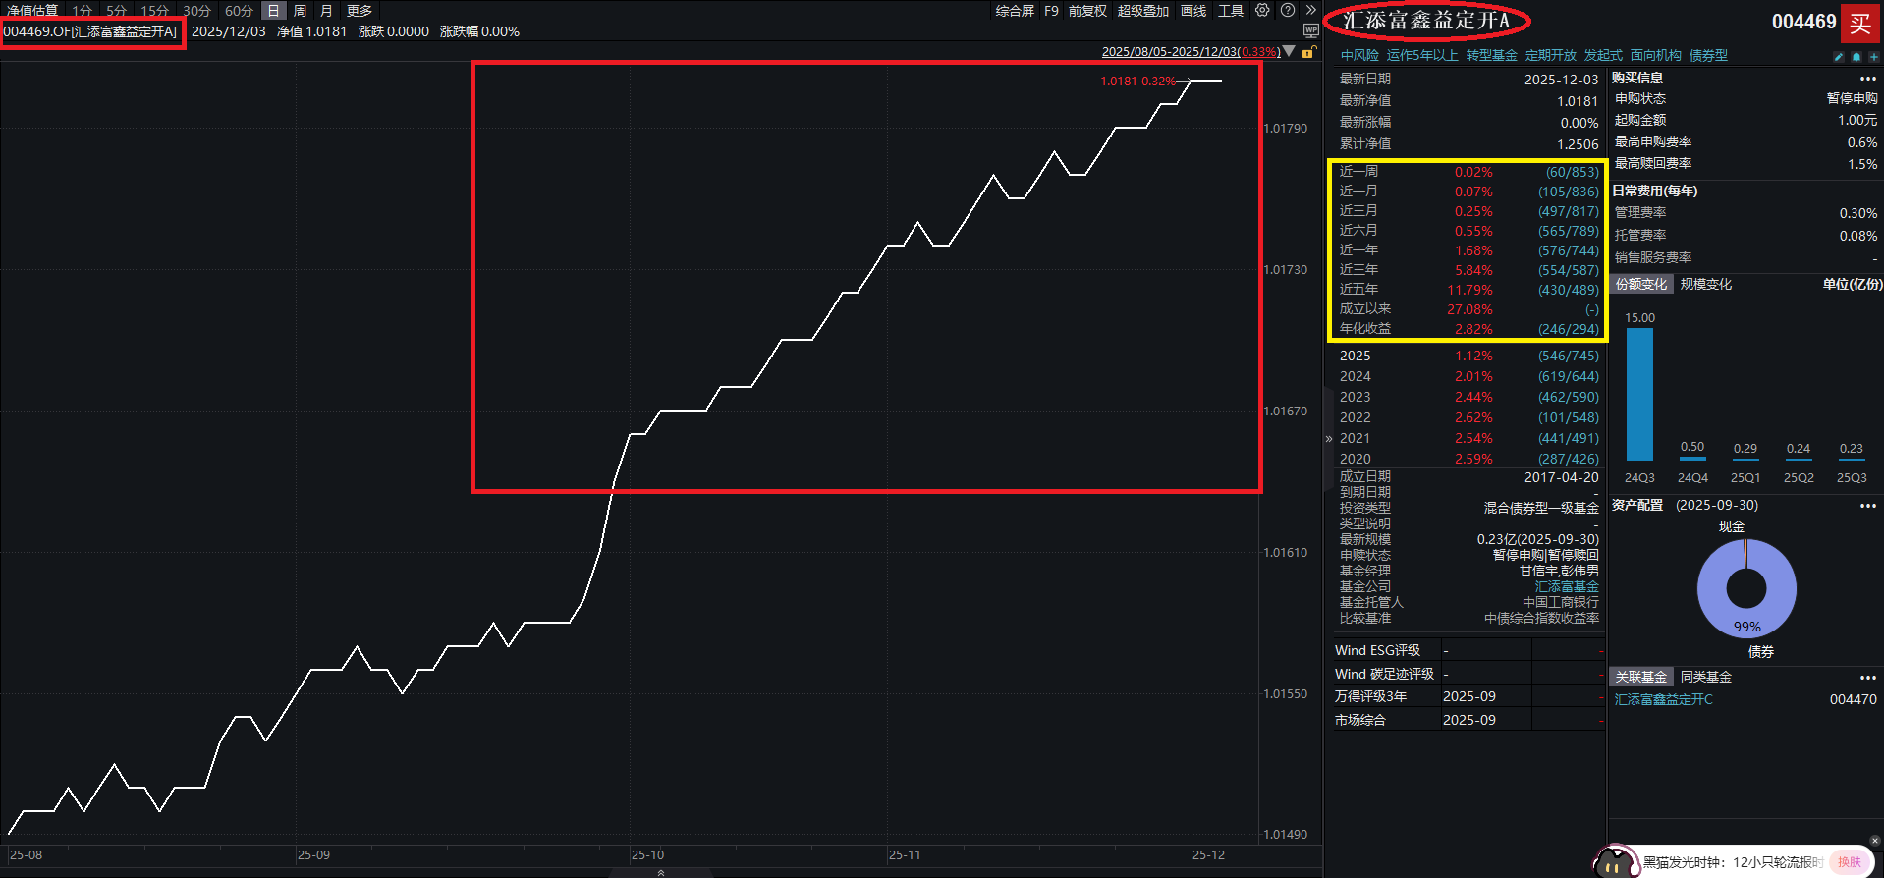
Task: Click the pencil edit icon beside fund tags
Action: point(1839,57)
